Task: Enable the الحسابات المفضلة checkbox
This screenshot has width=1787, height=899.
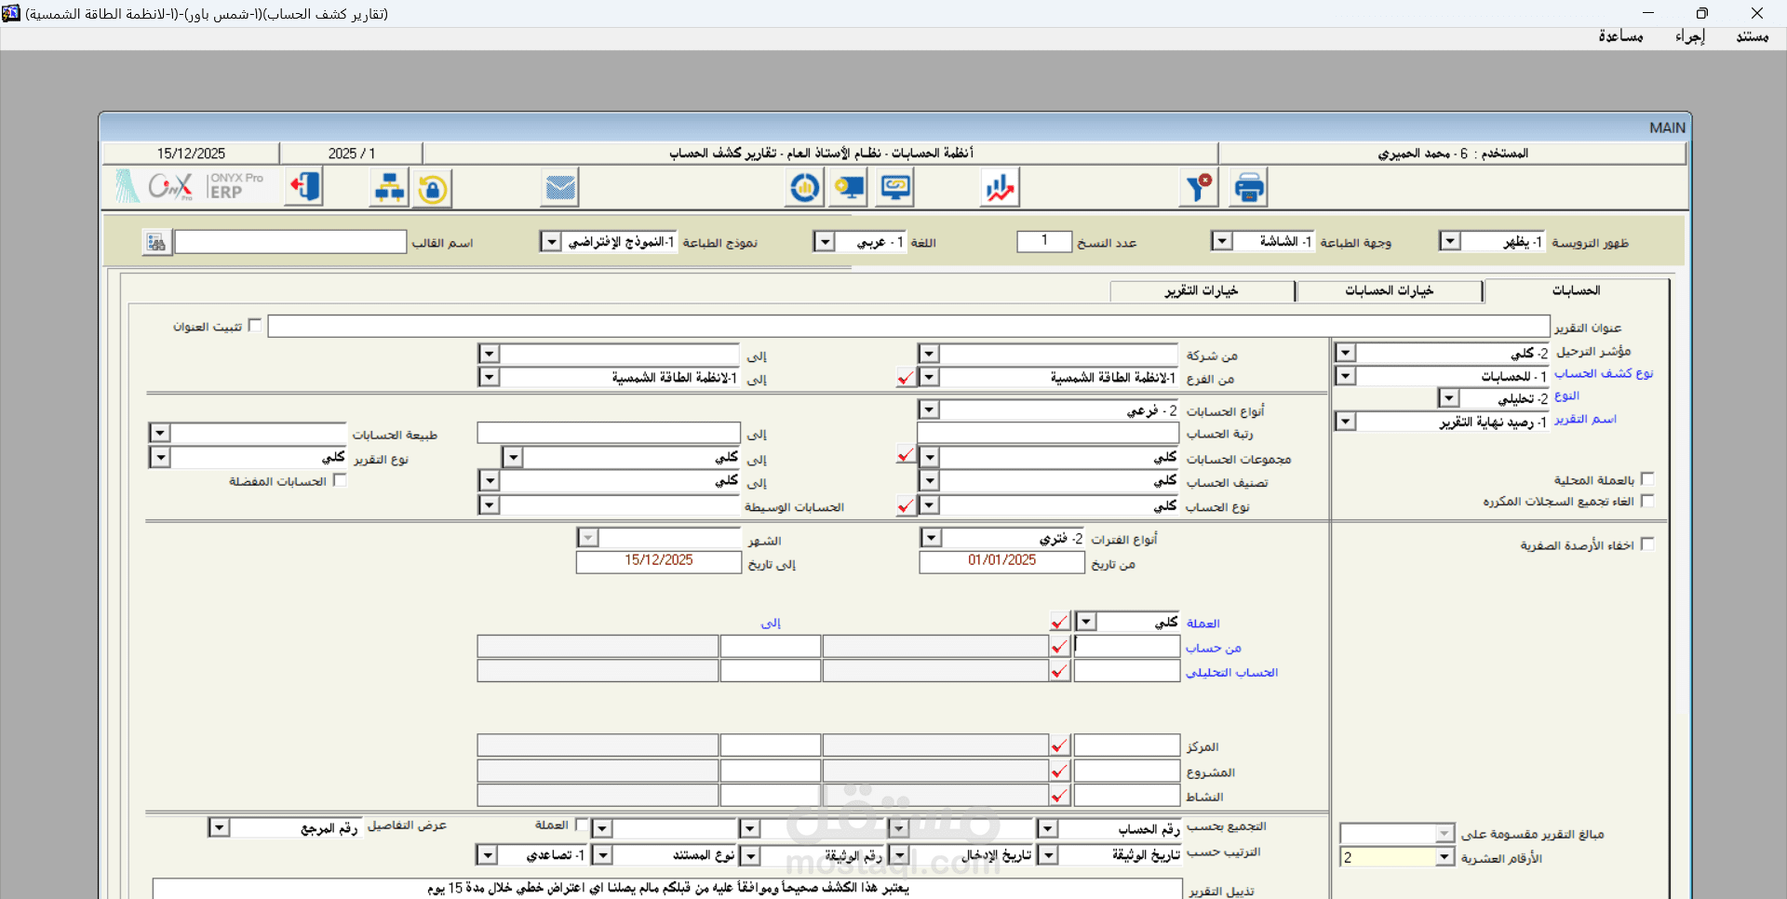Action: coord(340,480)
